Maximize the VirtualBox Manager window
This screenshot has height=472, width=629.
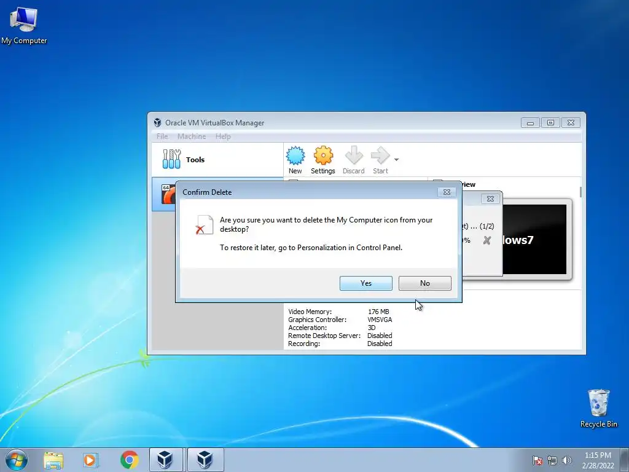pyautogui.click(x=550, y=123)
